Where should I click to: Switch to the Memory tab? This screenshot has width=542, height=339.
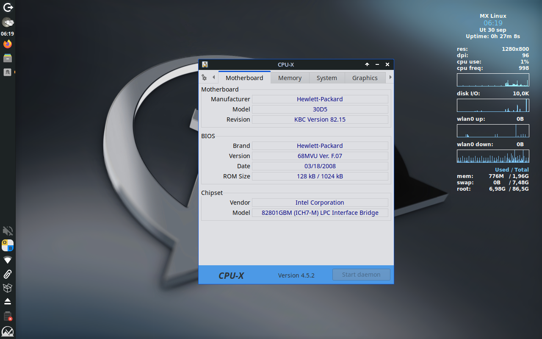(x=290, y=78)
